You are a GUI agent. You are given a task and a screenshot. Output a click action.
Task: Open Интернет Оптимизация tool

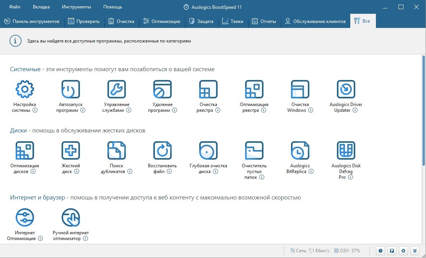coord(24,218)
